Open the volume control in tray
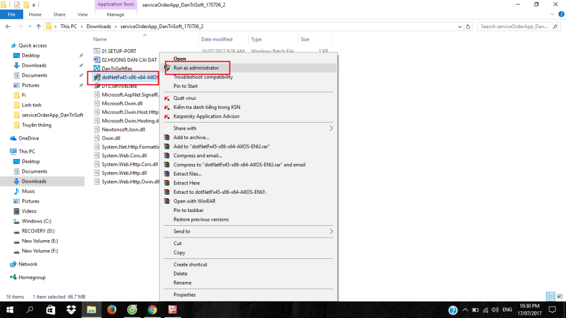The height and width of the screenshot is (318, 566). pyautogui.click(x=495, y=310)
